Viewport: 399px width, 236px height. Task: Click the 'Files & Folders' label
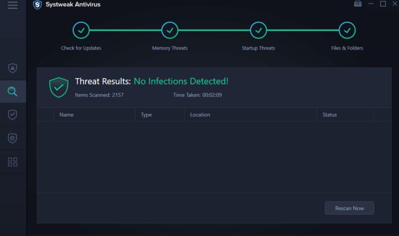pyautogui.click(x=347, y=48)
